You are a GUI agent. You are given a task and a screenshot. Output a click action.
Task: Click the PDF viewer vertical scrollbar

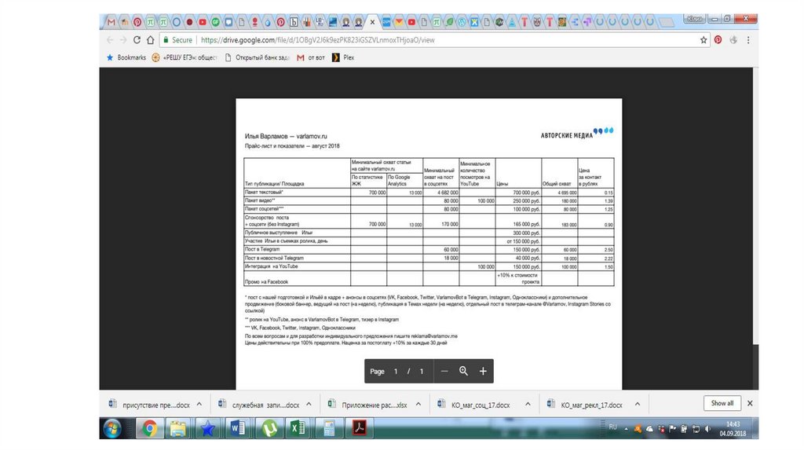755,205
